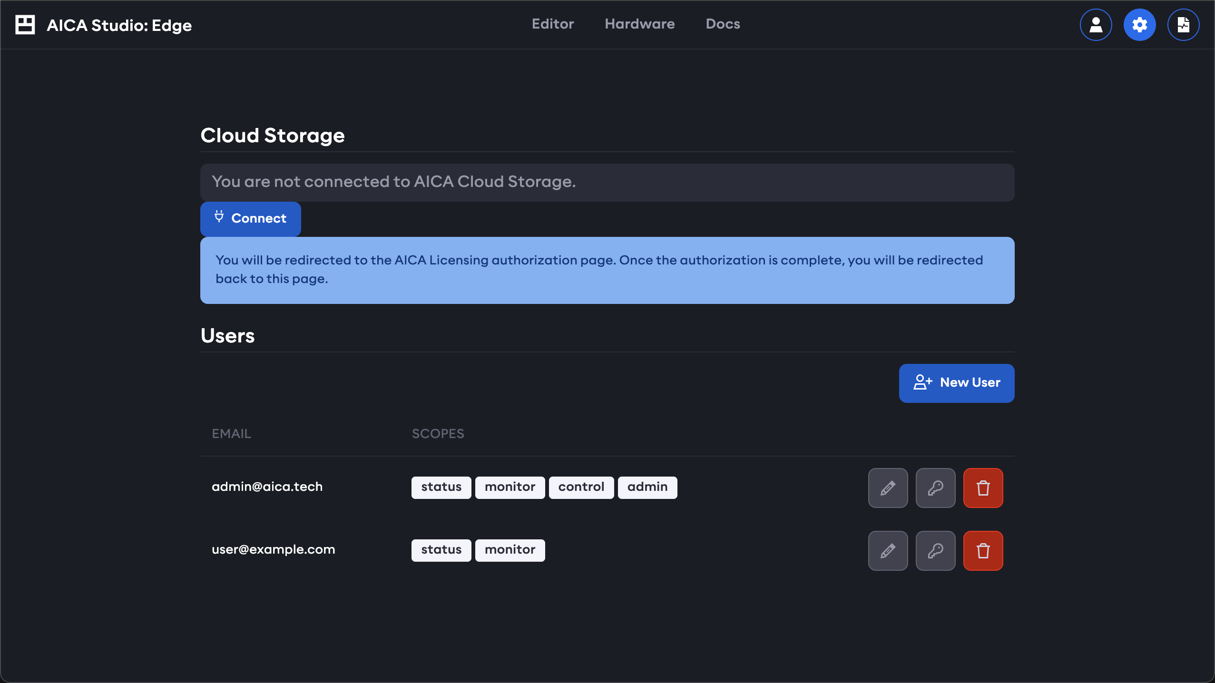Click user@example.com email cell
The height and width of the screenshot is (683, 1215).
(x=274, y=550)
